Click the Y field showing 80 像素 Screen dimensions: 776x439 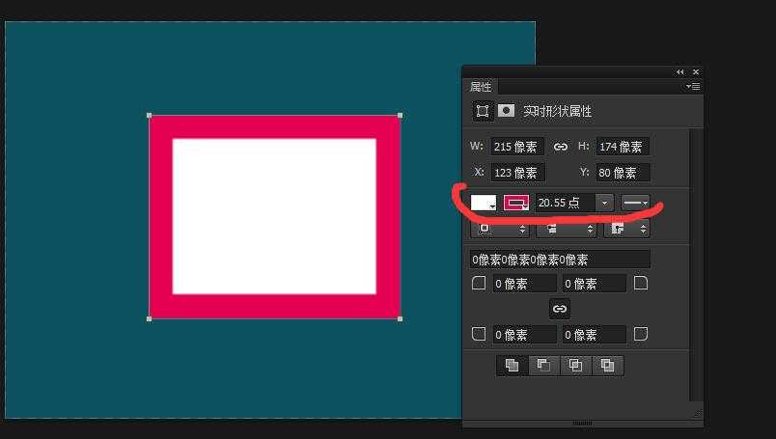(x=623, y=173)
